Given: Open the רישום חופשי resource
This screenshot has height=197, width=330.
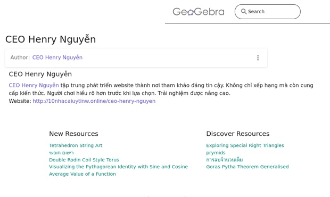Looking at the screenshot, I should 61,153.
